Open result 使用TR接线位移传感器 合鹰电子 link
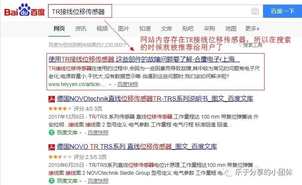Viewport: 302px width, 185px height. point(144,59)
